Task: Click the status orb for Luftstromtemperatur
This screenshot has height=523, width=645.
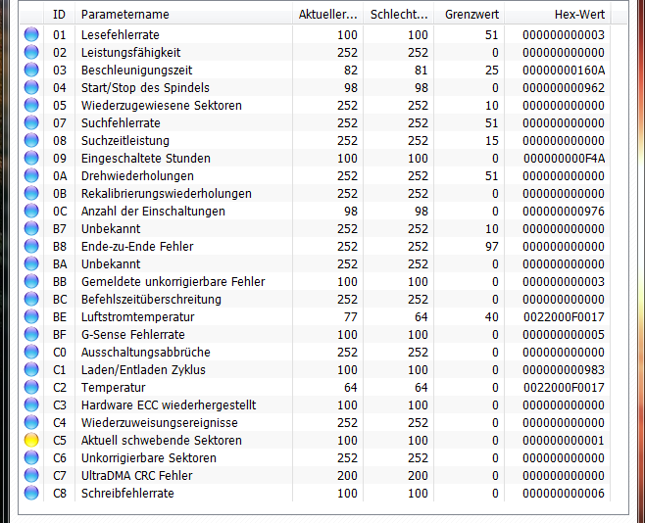Action: coord(31,316)
